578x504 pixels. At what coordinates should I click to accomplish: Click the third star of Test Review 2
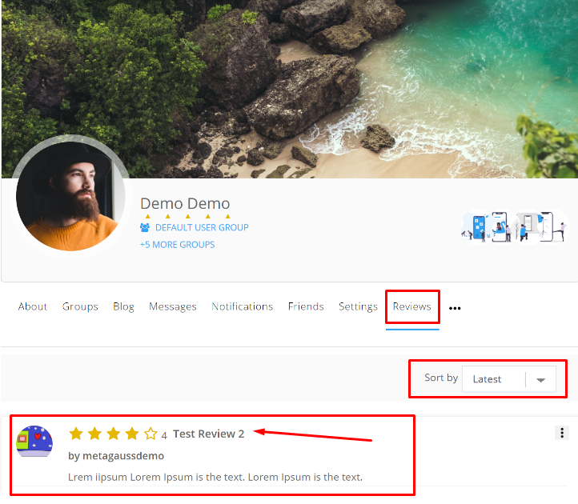pos(113,434)
